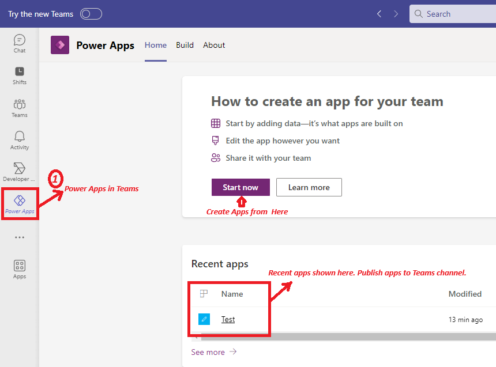
Task: Switch to the Home tab
Action: pyautogui.click(x=156, y=45)
